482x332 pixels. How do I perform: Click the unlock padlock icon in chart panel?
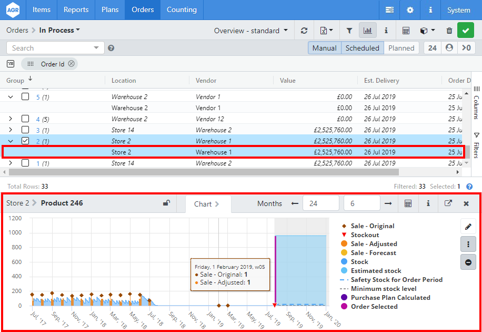tap(166, 203)
